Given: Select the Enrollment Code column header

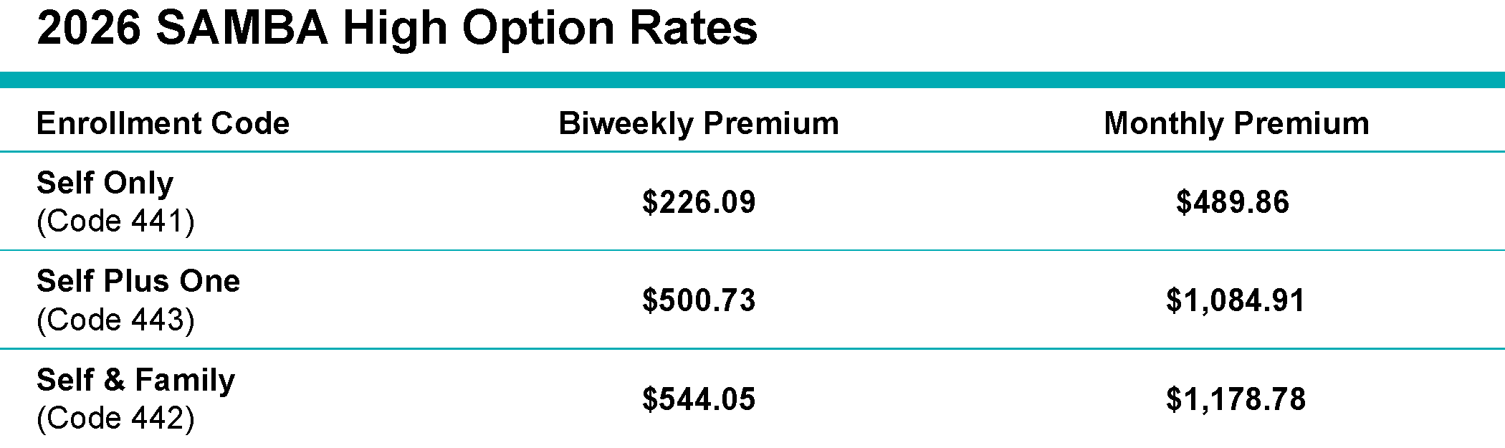Looking at the screenshot, I should [163, 123].
